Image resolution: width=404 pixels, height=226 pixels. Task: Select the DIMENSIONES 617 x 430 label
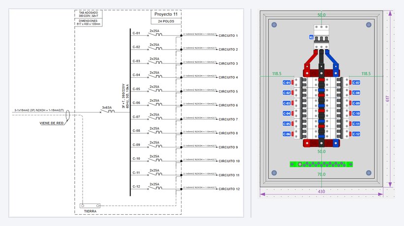(x=89, y=23)
